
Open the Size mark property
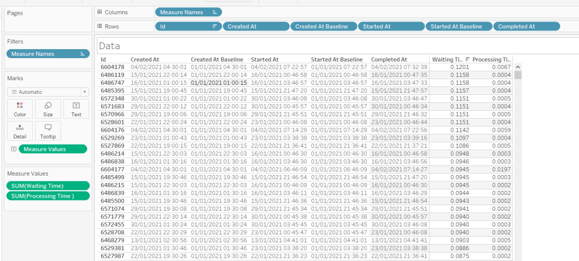(48, 108)
